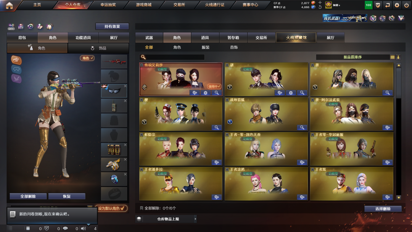412x232 pixels.
Task: Open the 按品质排序 sort dropdown
Action: pyautogui.click(x=352, y=57)
